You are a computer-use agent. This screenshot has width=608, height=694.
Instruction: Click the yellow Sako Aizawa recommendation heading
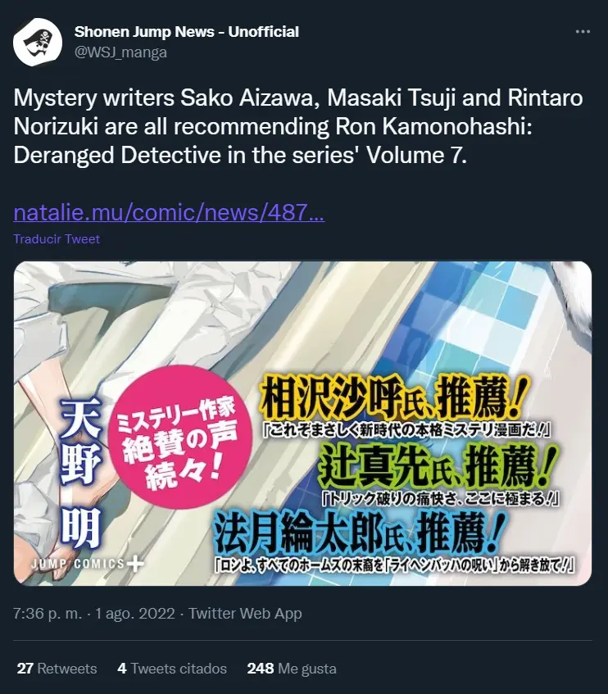(395, 399)
